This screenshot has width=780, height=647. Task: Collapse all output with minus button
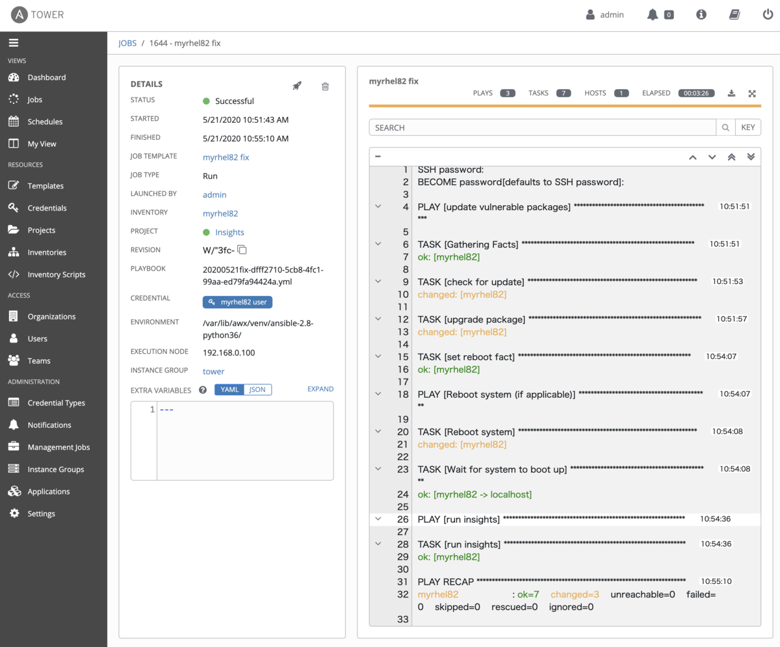[378, 156]
